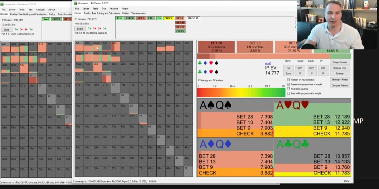Screen dimensions: 379x189
Task: Show Range for OOP
Action: tap(300, 68)
